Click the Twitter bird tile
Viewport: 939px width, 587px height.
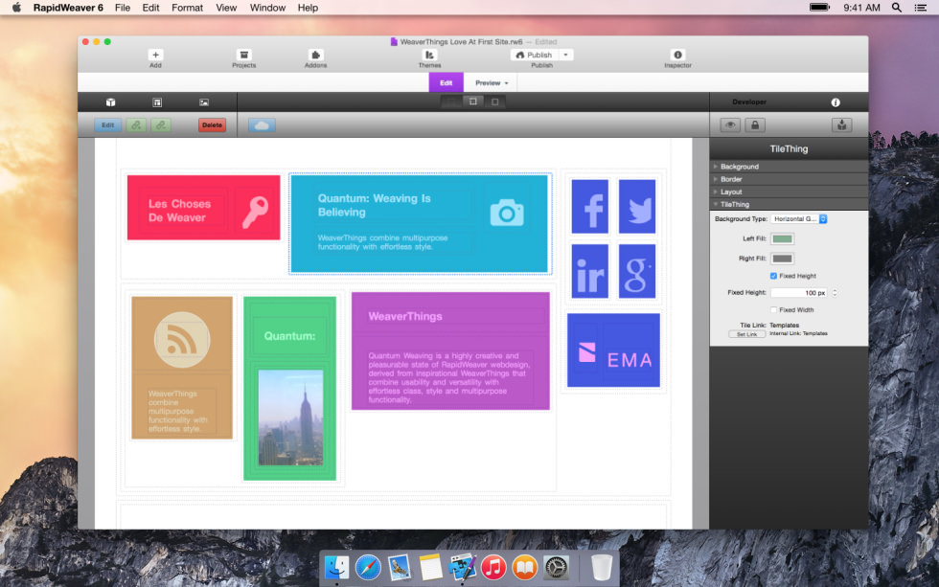click(x=637, y=207)
